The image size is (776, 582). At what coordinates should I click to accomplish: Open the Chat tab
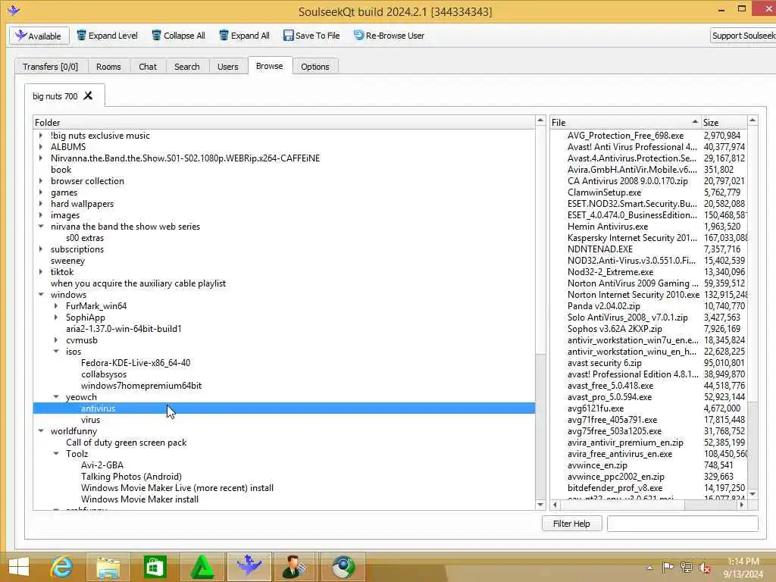148,67
